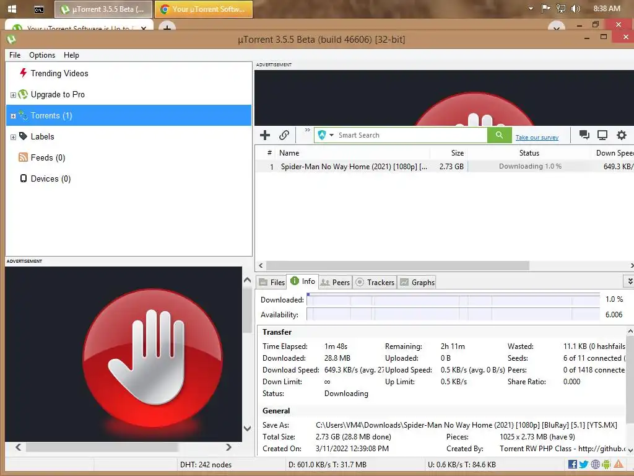Click left arrow of torrent list scrollbar

pos(261,265)
